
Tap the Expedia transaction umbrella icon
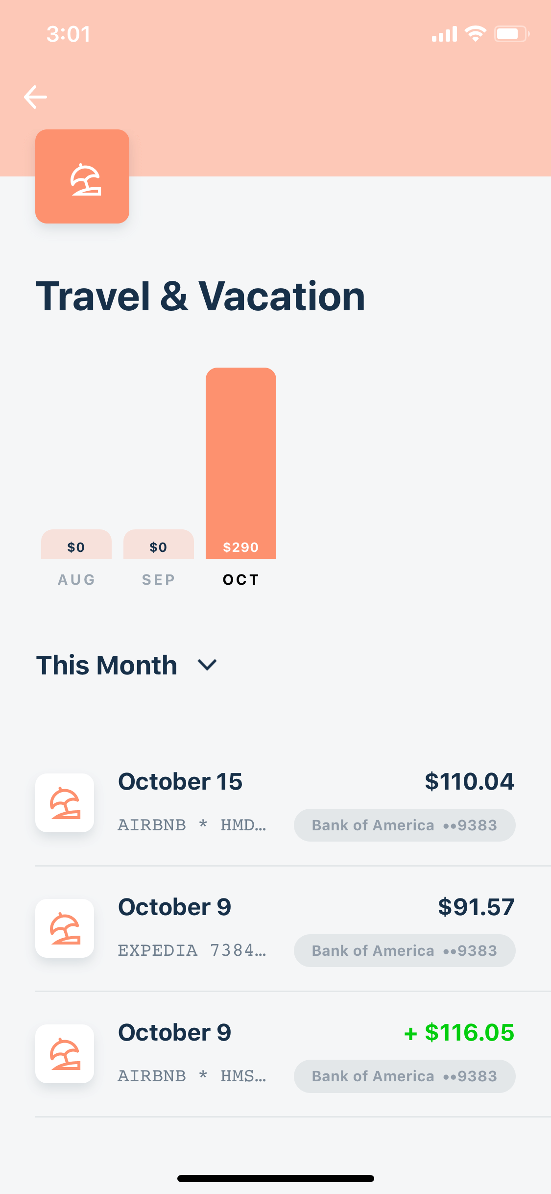tap(65, 928)
